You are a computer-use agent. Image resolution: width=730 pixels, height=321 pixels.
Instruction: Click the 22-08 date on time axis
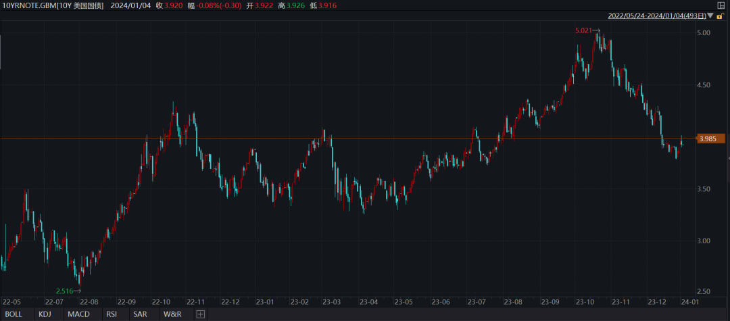pyautogui.click(x=89, y=301)
